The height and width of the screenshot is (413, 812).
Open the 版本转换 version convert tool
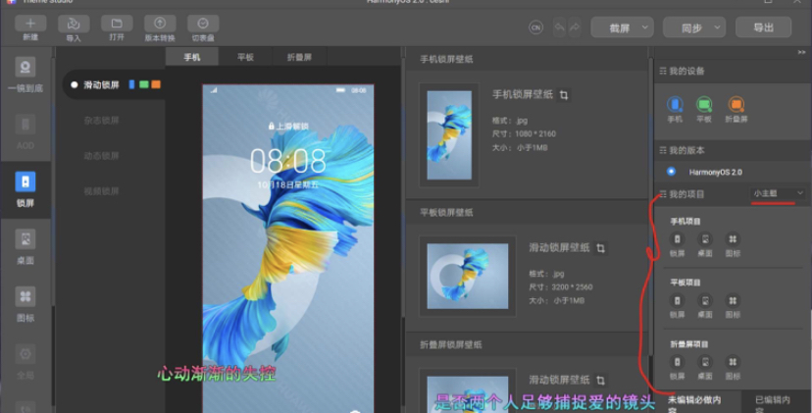(160, 24)
